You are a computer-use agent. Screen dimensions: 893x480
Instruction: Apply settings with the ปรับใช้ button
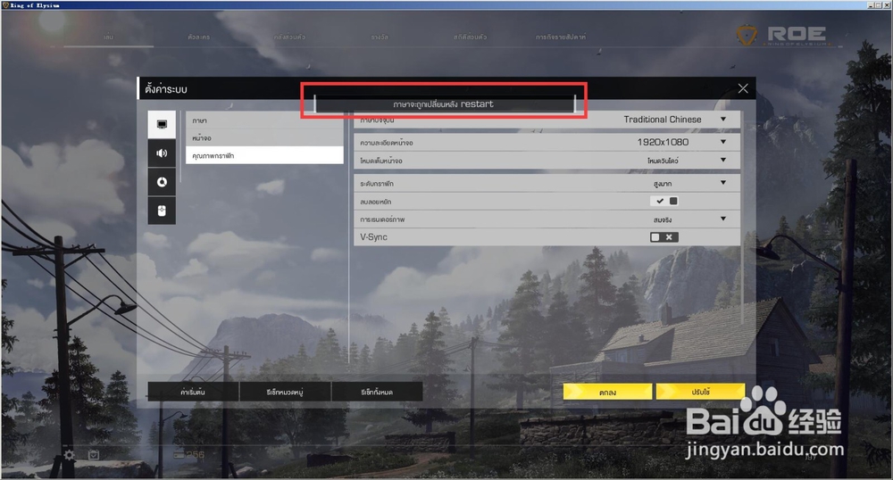point(700,392)
